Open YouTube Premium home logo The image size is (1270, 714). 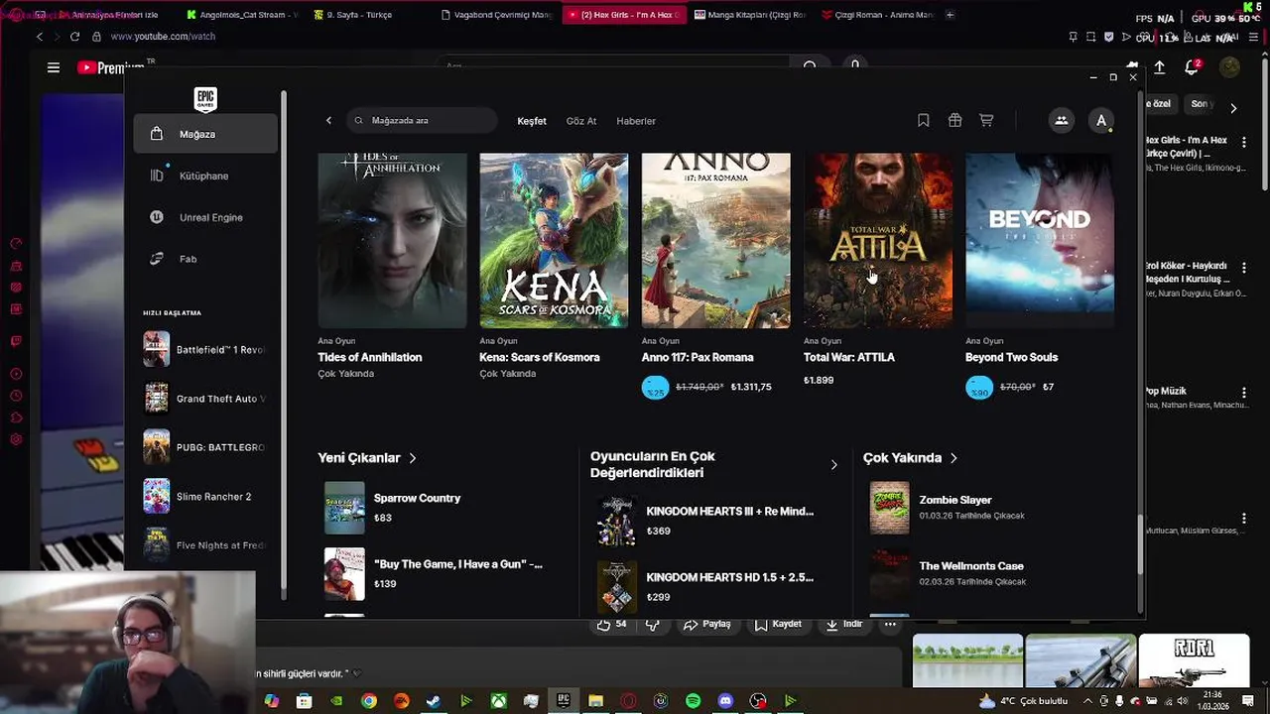(110, 67)
